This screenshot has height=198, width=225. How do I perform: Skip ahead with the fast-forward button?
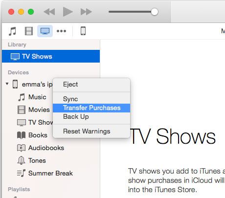[x=86, y=12]
